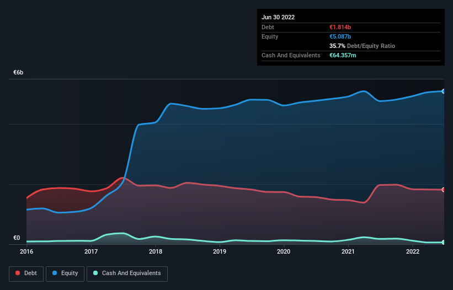Toggle Cash And Equivalents legend button
Viewport: 453px width, 290px height.
127,273
